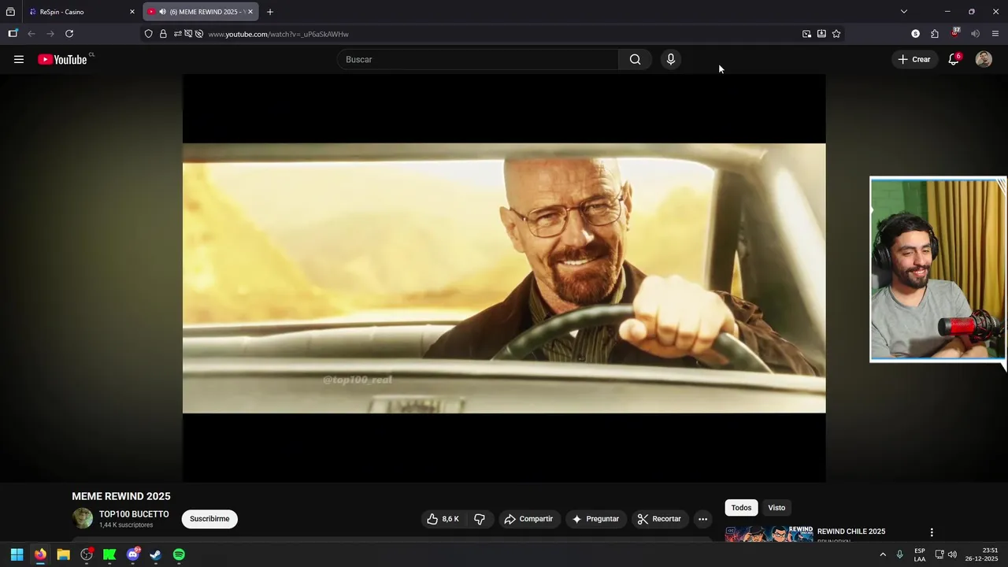Open REWIND CHILE 2025 thumbnail

tap(769, 534)
